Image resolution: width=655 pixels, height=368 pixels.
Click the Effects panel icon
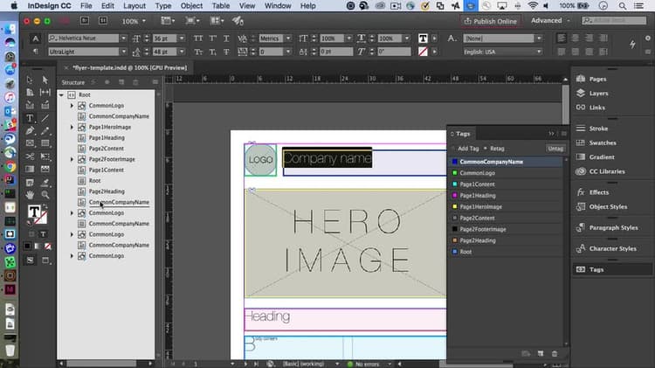(581, 192)
